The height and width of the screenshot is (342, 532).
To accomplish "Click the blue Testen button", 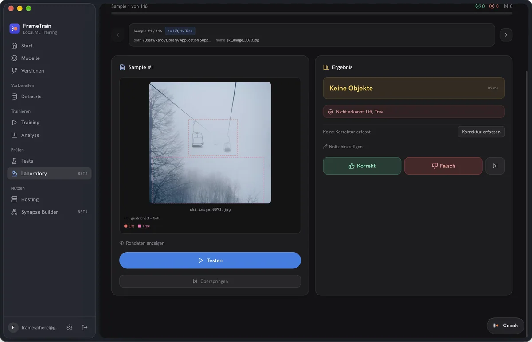I will click(210, 260).
